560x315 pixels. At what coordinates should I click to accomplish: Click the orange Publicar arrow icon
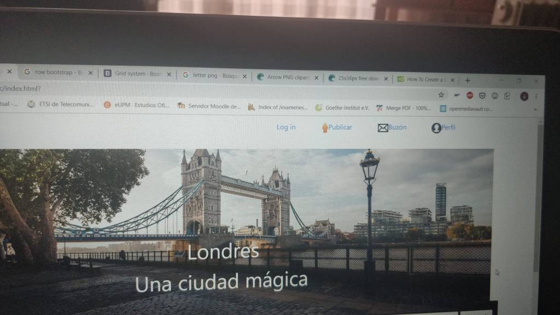325,127
